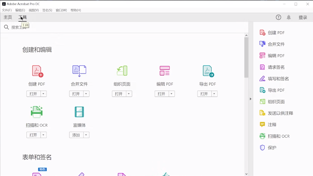The height and width of the screenshot is (176, 313).
Task: Click the blue 特色 badge
Action: click(x=42, y=169)
